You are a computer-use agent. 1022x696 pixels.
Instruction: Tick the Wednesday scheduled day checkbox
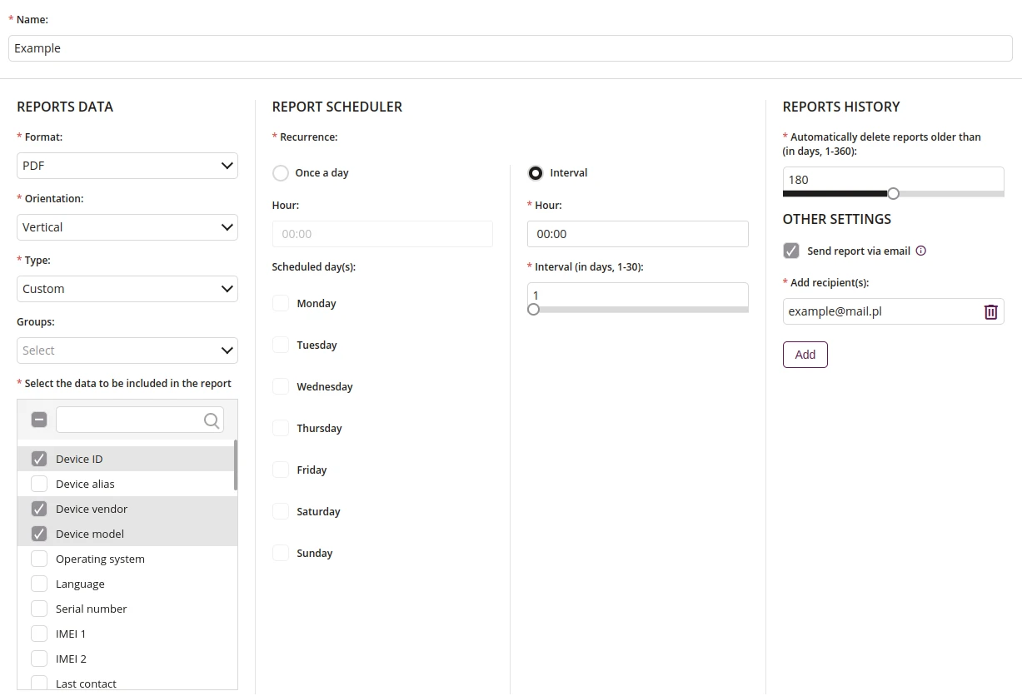point(281,386)
